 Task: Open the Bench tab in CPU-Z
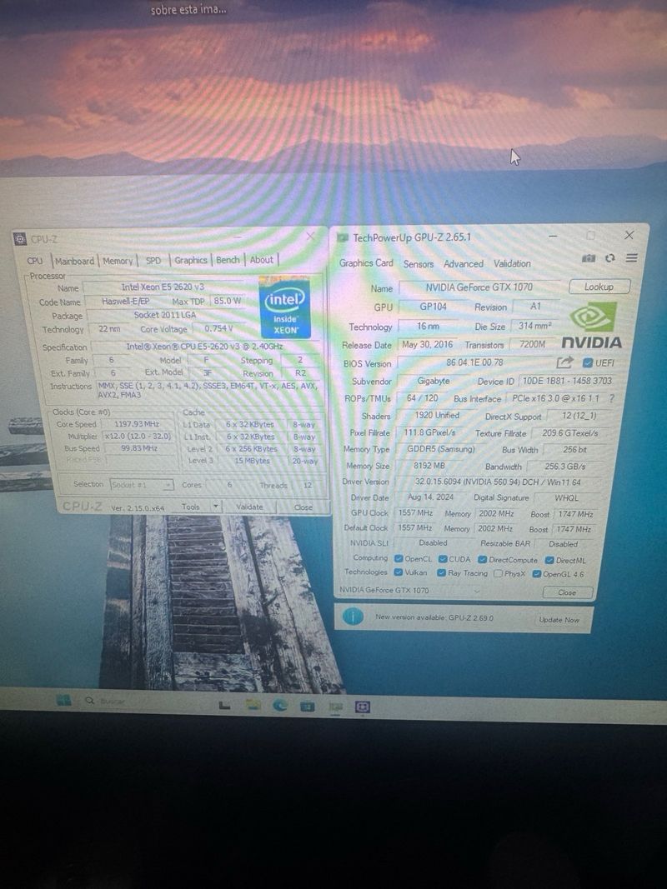coord(228,260)
